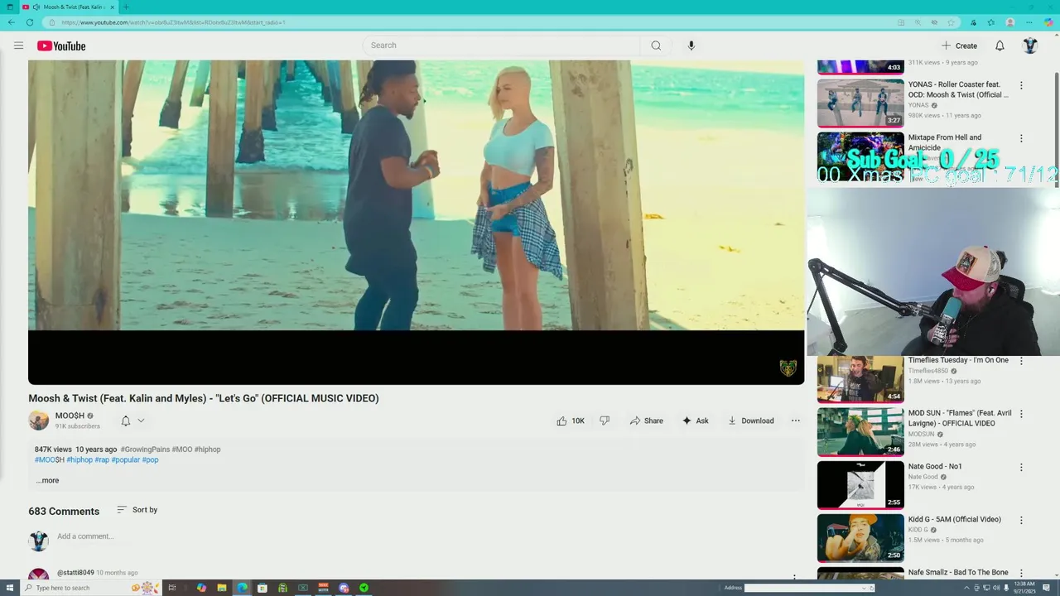Click the MOO$H channel avatar
This screenshot has width=1060, height=596.
pos(39,421)
